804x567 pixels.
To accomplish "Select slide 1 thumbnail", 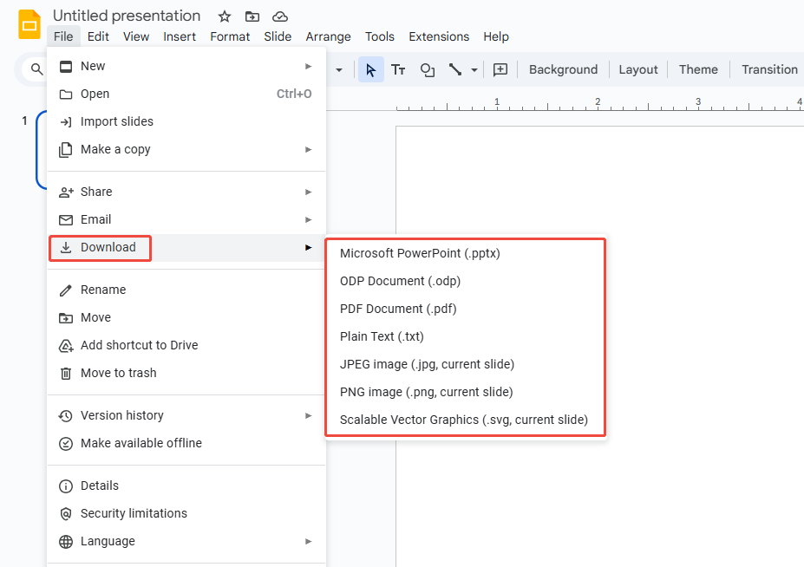I will click(39, 152).
